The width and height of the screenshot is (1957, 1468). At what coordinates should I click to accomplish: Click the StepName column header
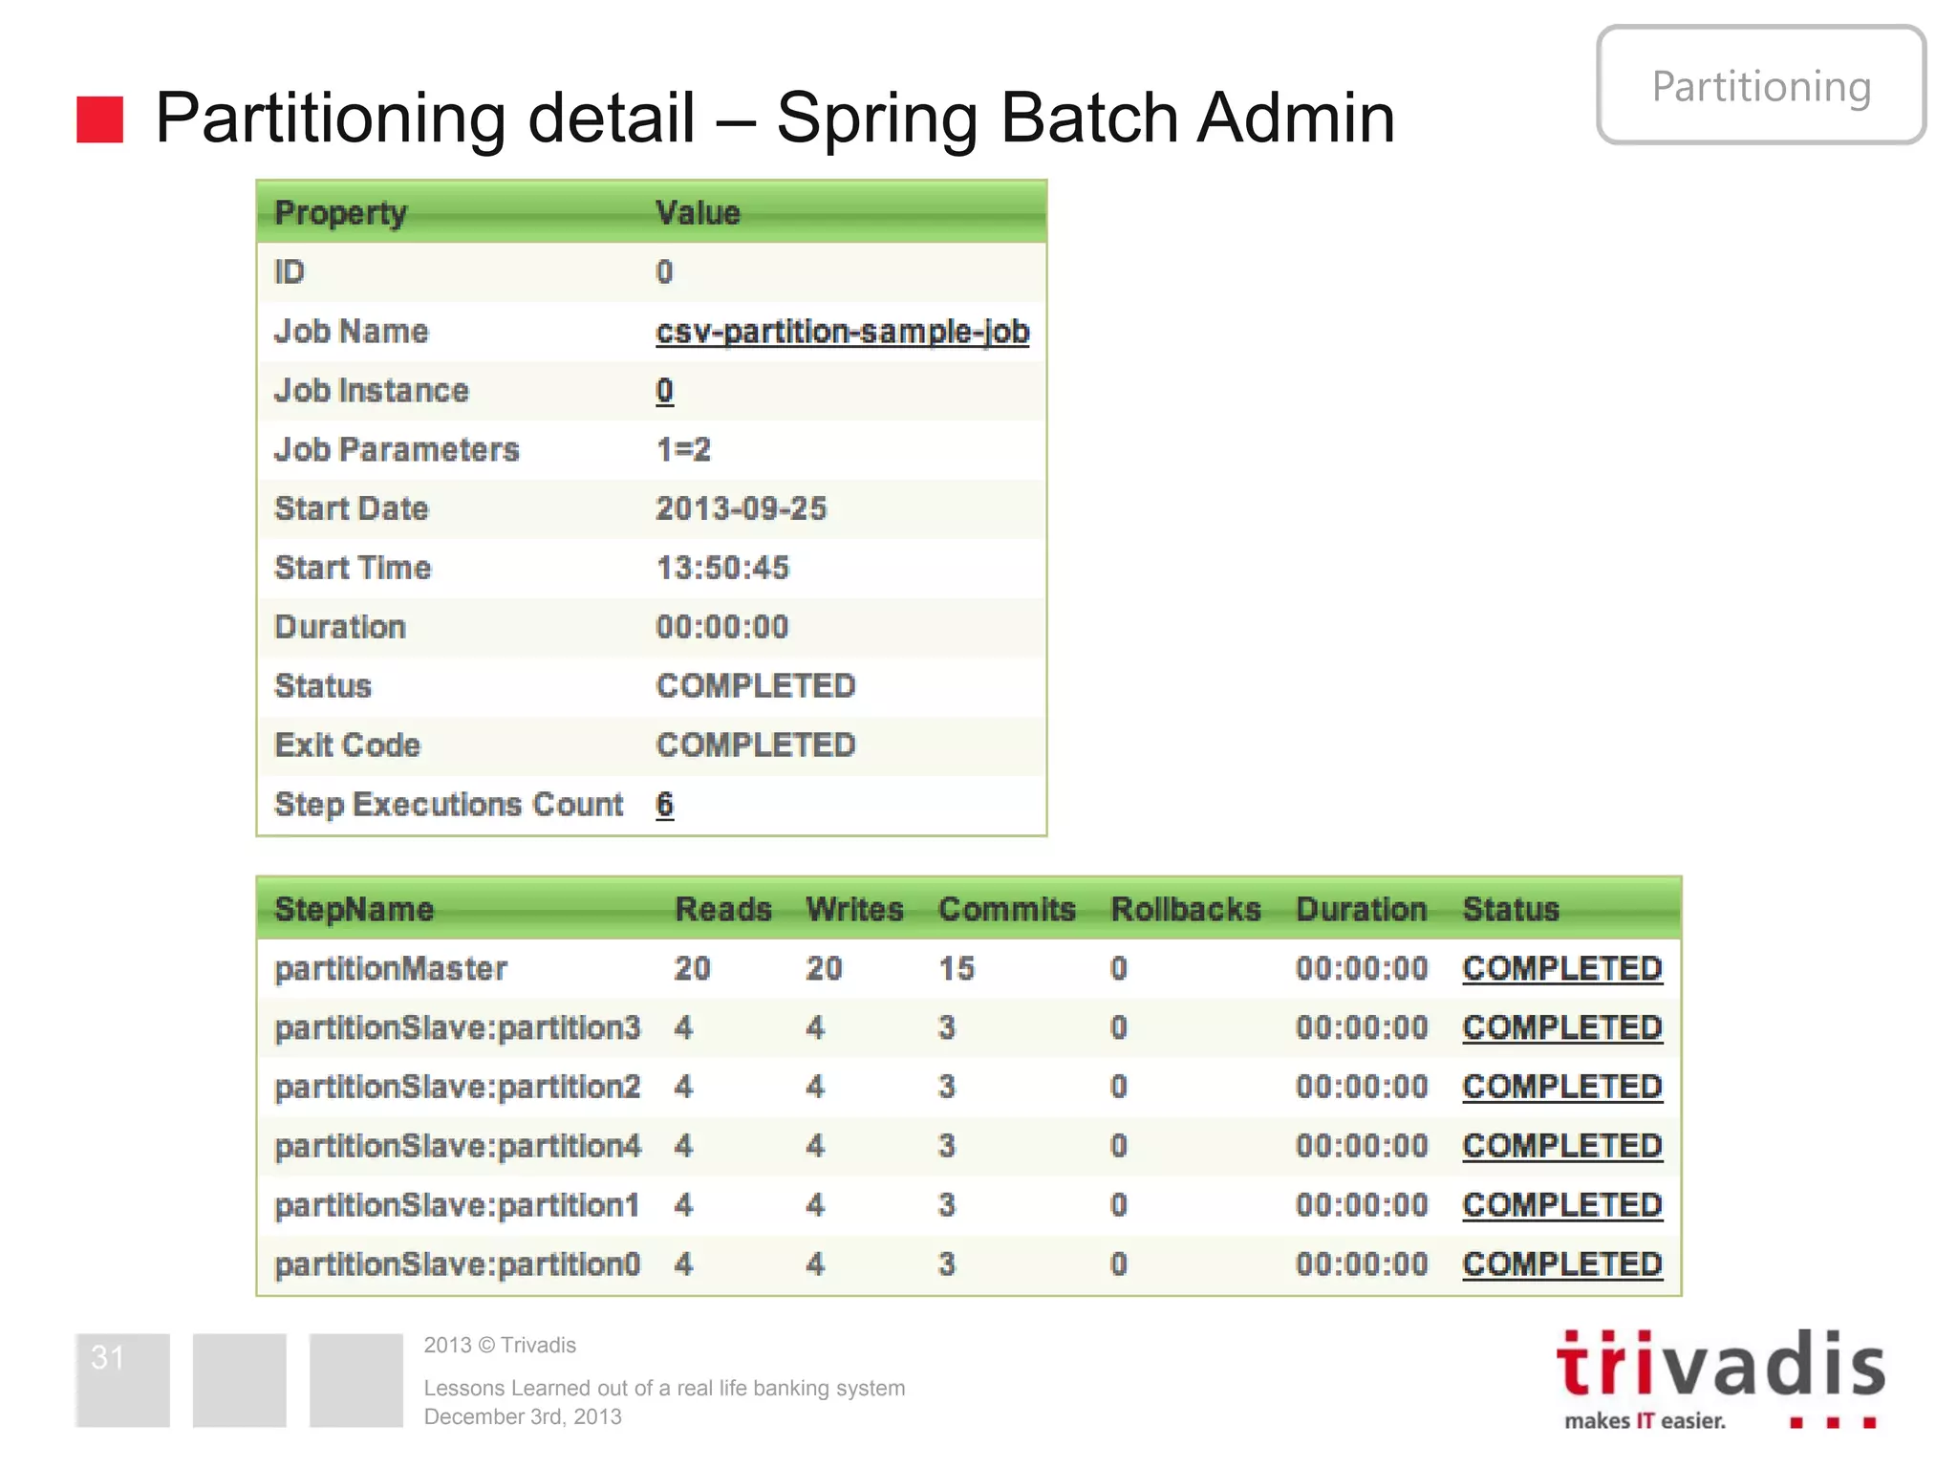[x=354, y=909]
